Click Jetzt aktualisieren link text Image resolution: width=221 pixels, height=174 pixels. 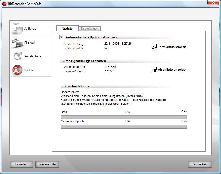tap(172, 47)
